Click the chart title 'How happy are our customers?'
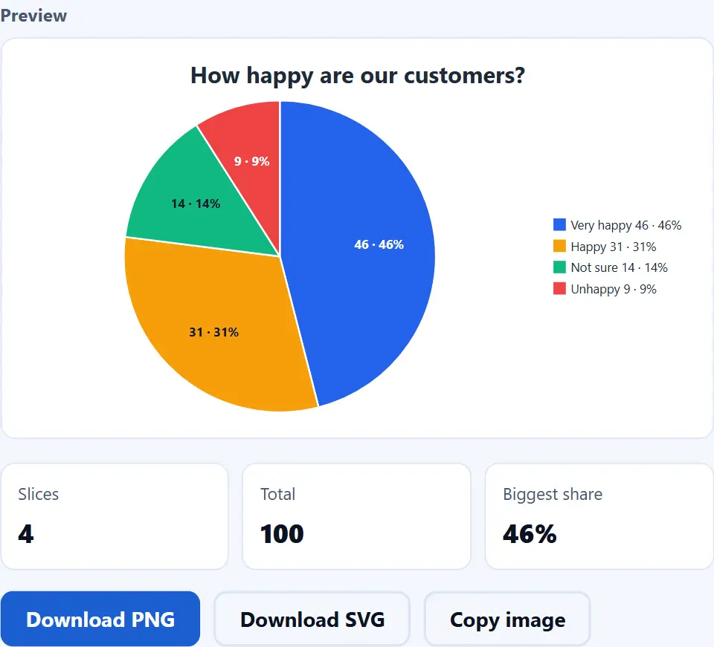 click(x=358, y=76)
